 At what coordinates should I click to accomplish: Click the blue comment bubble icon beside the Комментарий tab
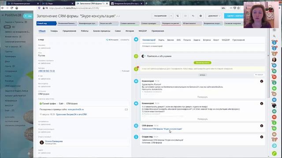point(136,39)
